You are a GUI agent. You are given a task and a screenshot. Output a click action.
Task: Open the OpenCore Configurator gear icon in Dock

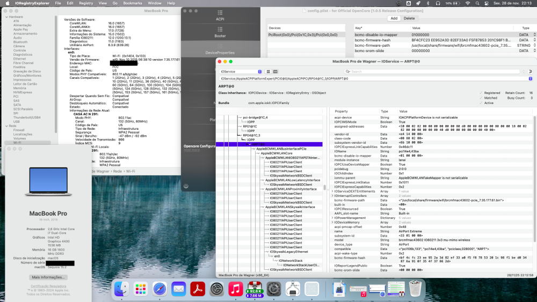click(x=274, y=289)
